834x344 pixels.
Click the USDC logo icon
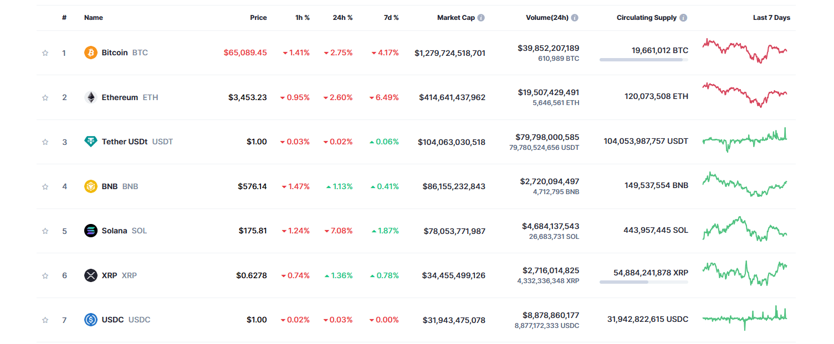pyautogui.click(x=90, y=320)
